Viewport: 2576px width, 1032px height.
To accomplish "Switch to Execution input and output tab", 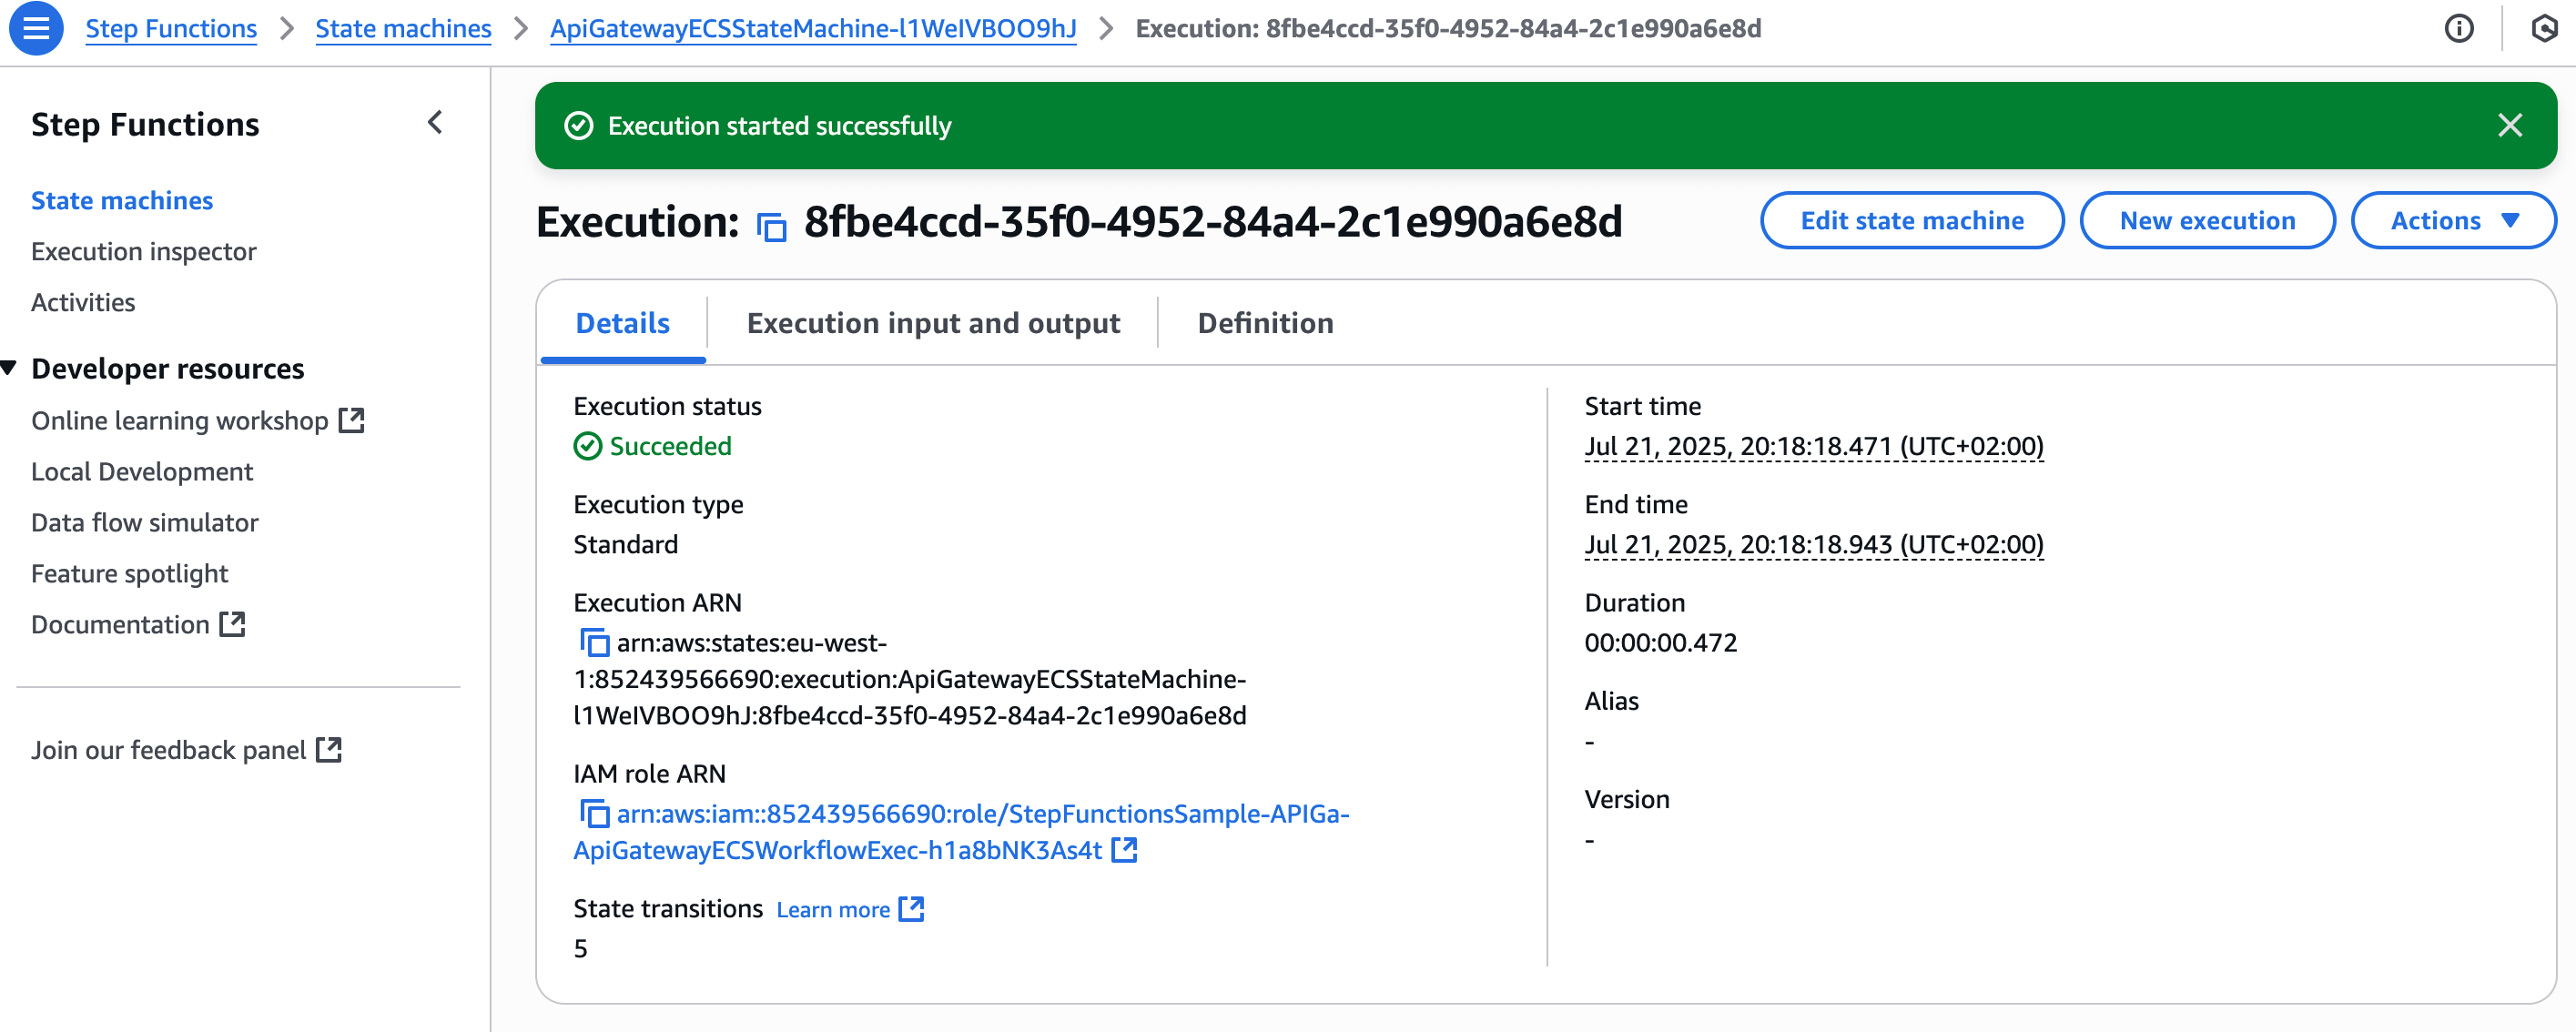I will [x=932, y=323].
